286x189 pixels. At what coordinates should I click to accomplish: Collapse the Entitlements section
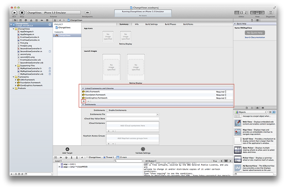coord(83,104)
